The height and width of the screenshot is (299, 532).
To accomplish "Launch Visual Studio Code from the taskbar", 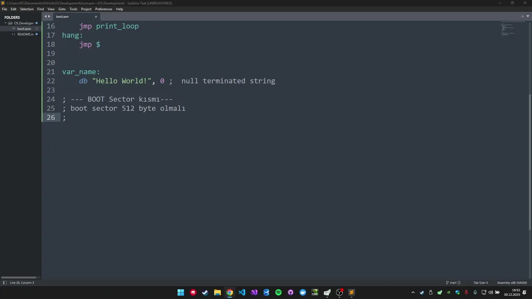I will tap(242, 292).
